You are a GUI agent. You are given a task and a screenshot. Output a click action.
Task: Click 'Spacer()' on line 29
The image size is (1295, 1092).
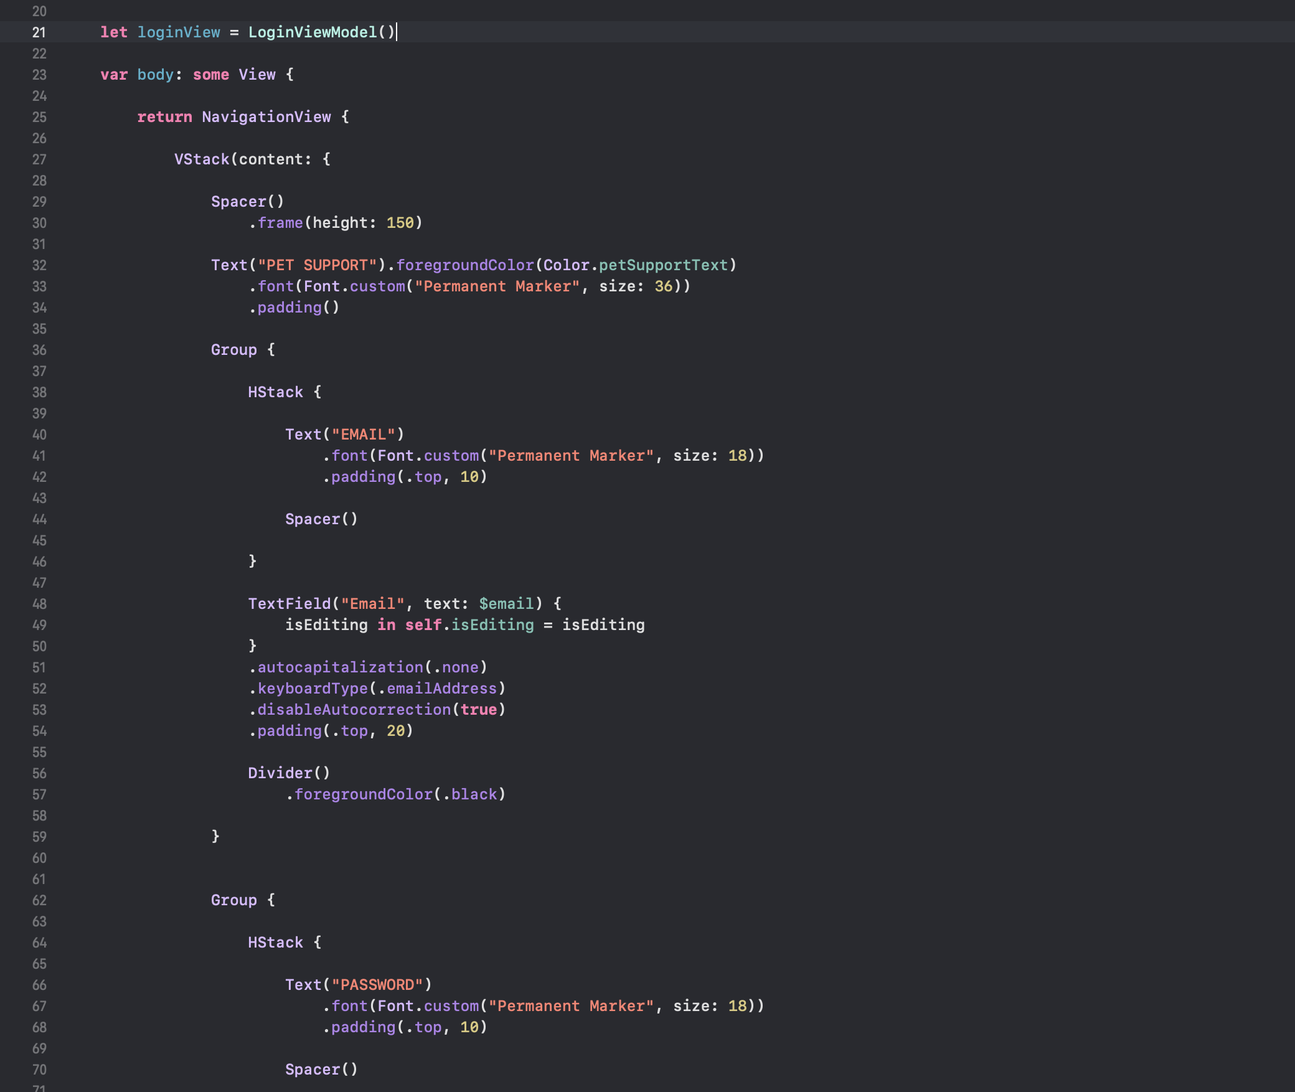coord(248,202)
